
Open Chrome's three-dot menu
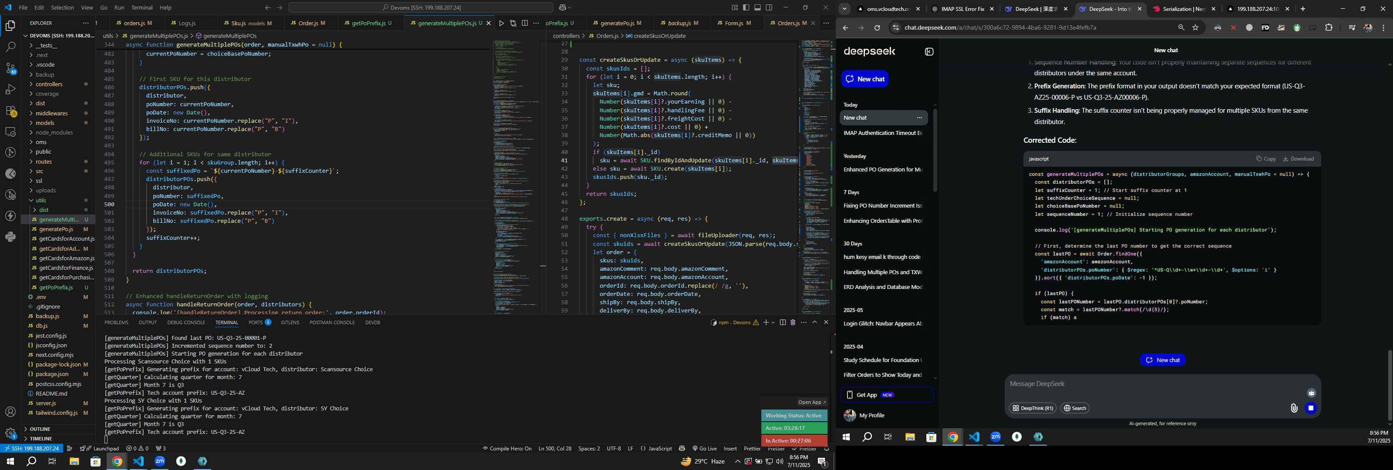(1383, 27)
